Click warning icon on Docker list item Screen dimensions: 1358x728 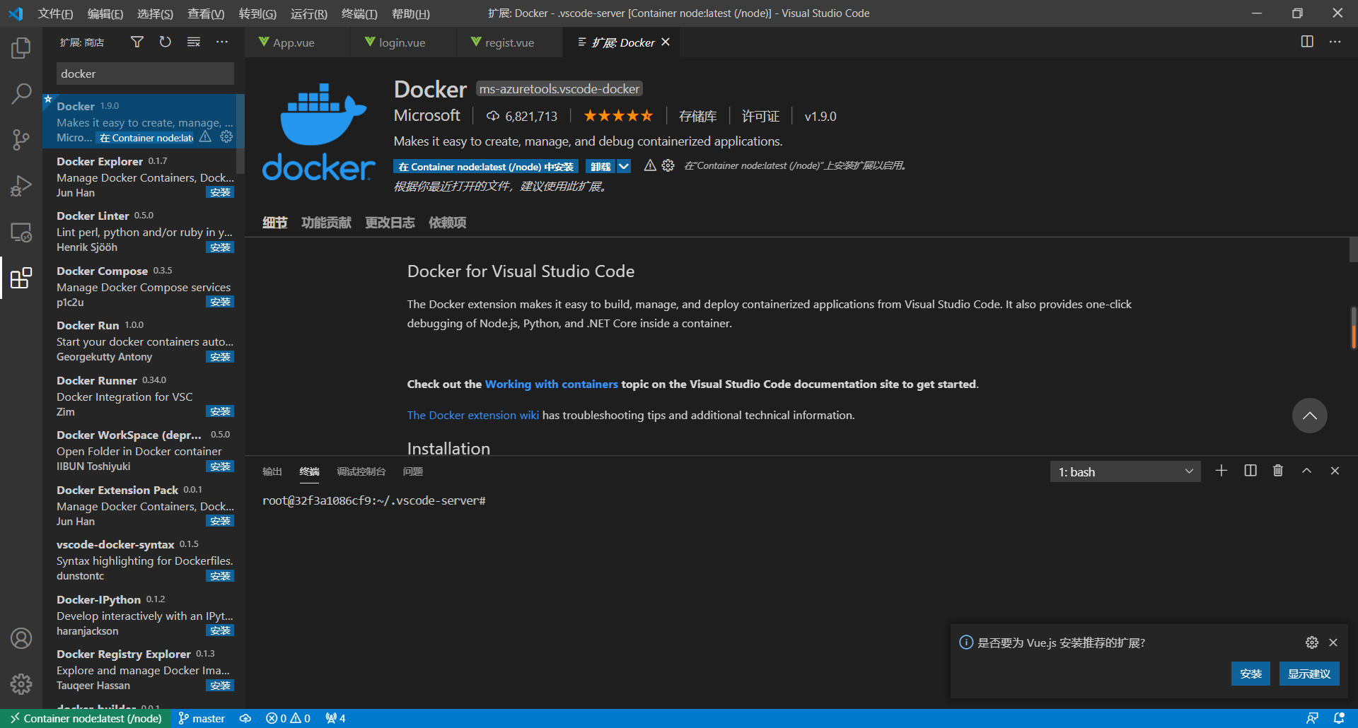[x=205, y=136]
